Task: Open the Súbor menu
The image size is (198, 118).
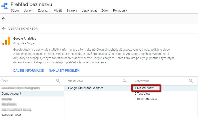Action: [x=15, y=10]
